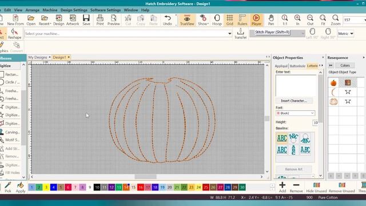Select the circle clockwise baseline option
Viewport: 366px width, 206px height.
(293, 138)
